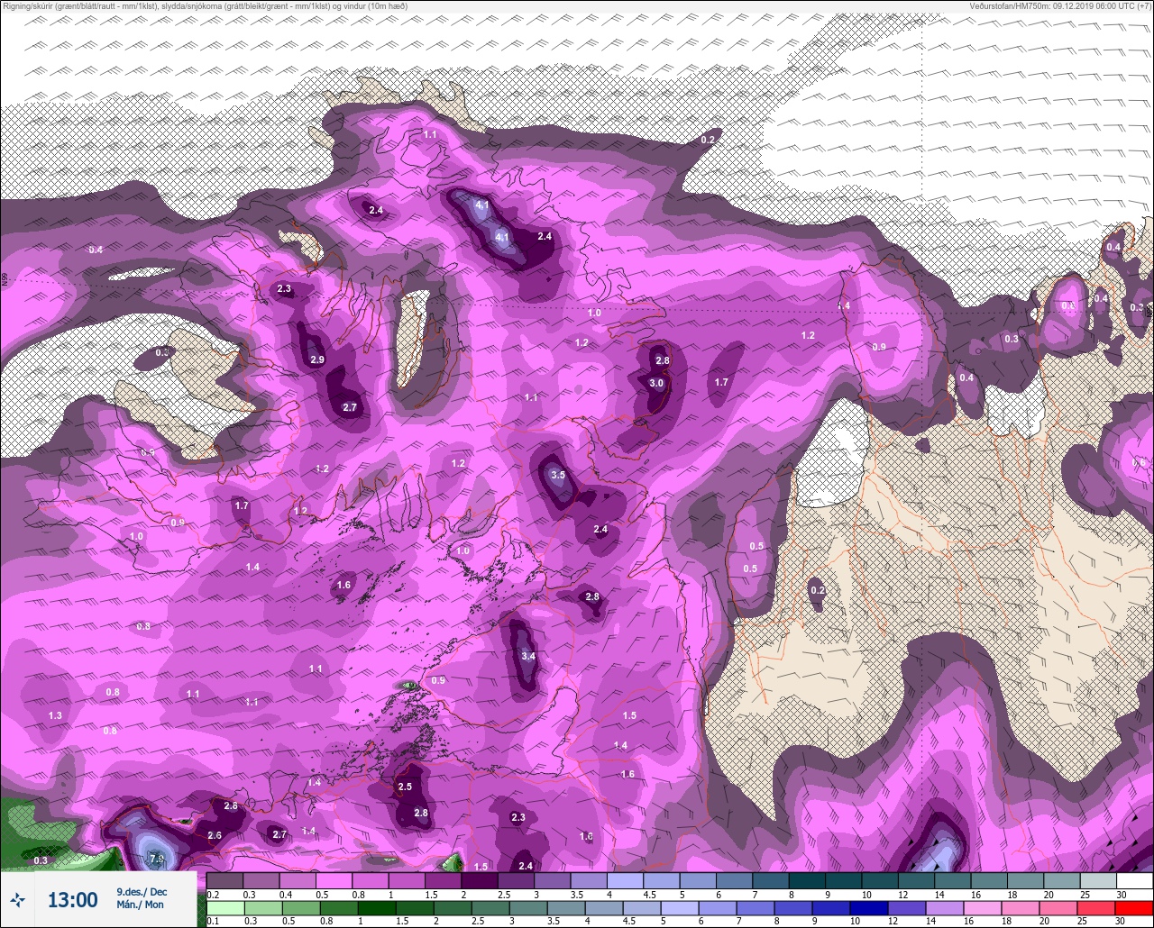Pick rain legend swatch between 0.1 and 0.3
The height and width of the screenshot is (928, 1154).
(x=224, y=907)
